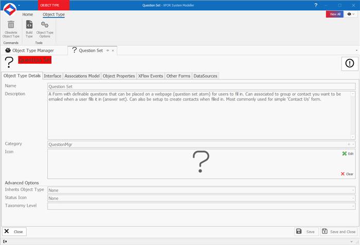360x245 pixels.
Task: Click the Save button
Action: pyautogui.click(x=307, y=232)
